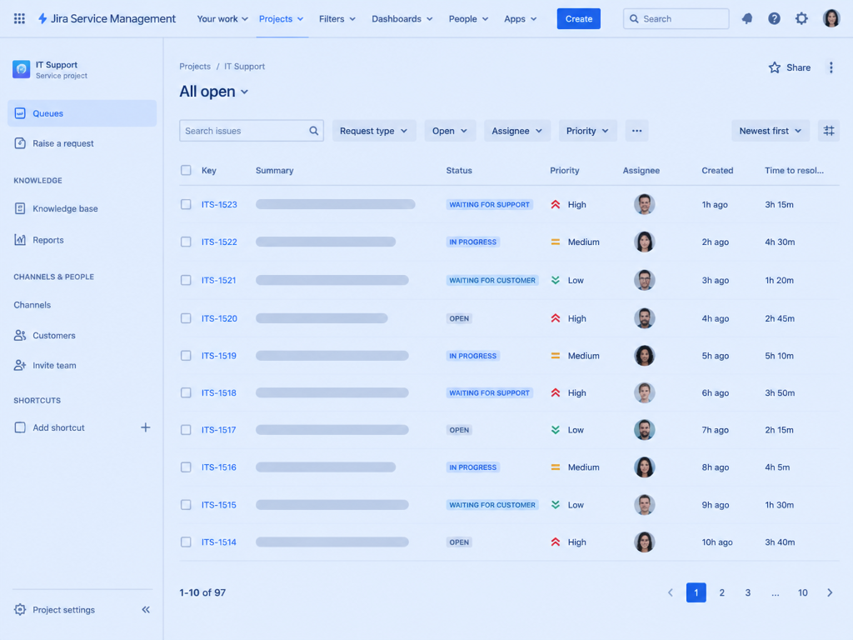Screen dimensions: 853x640
Task: Open the column configuration icon
Action: click(x=829, y=131)
